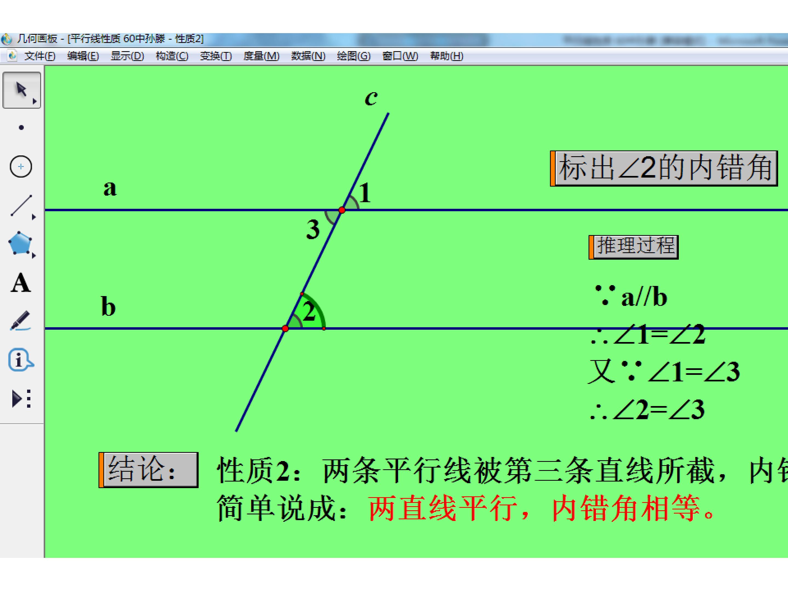Click the 结论 action button
The image size is (788, 591).
(149, 470)
